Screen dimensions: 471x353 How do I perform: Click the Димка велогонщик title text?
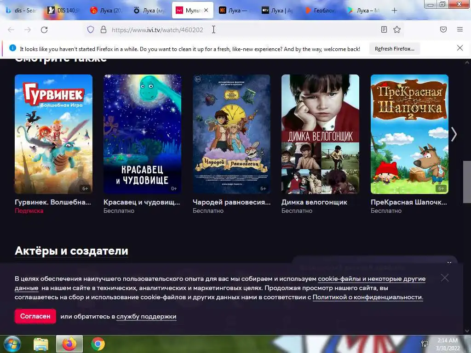(314, 202)
